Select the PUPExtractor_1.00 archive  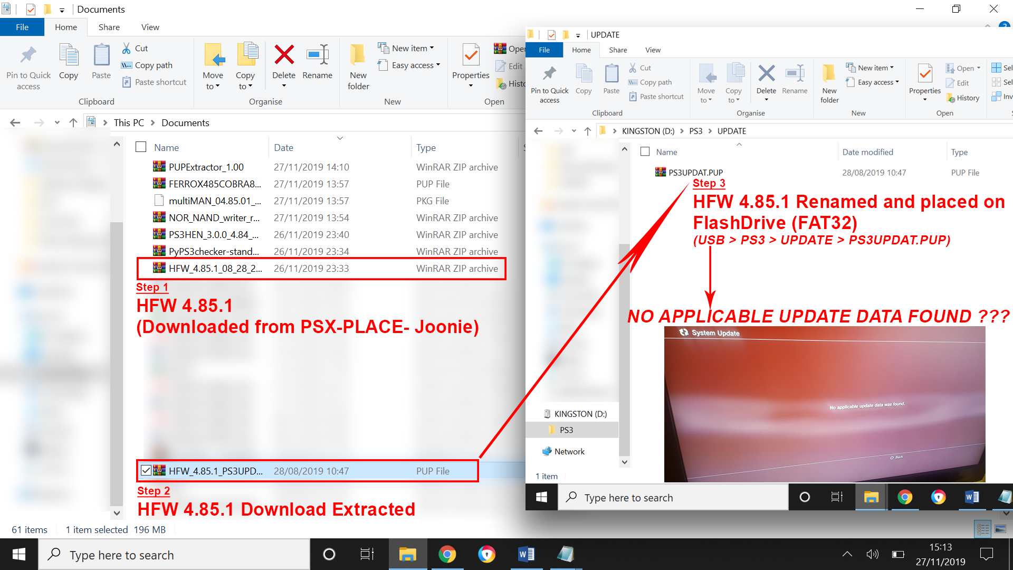coord(206,167)
